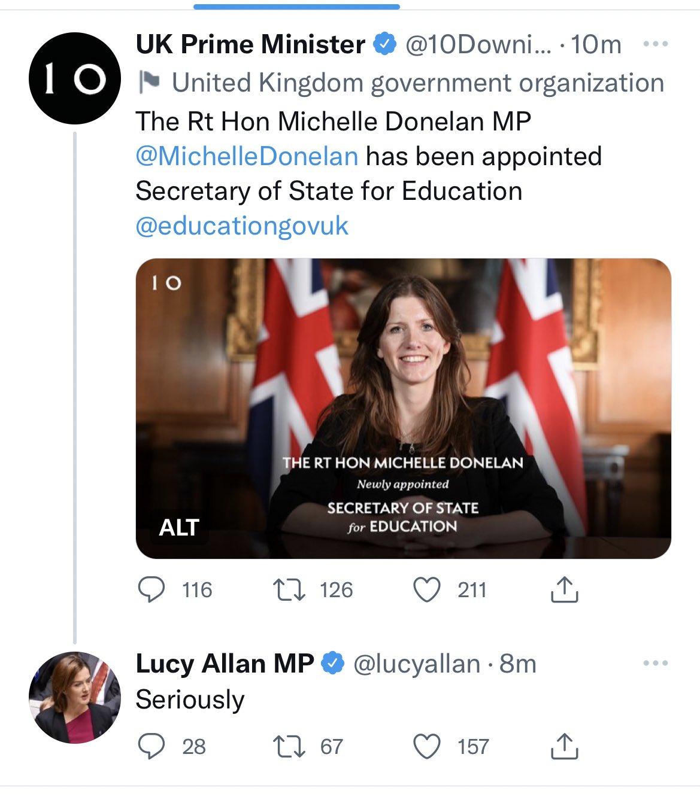Reply to Lucy Allan's tweet
The width and height of the screenshot is (700, 803).
pos(151,746)
